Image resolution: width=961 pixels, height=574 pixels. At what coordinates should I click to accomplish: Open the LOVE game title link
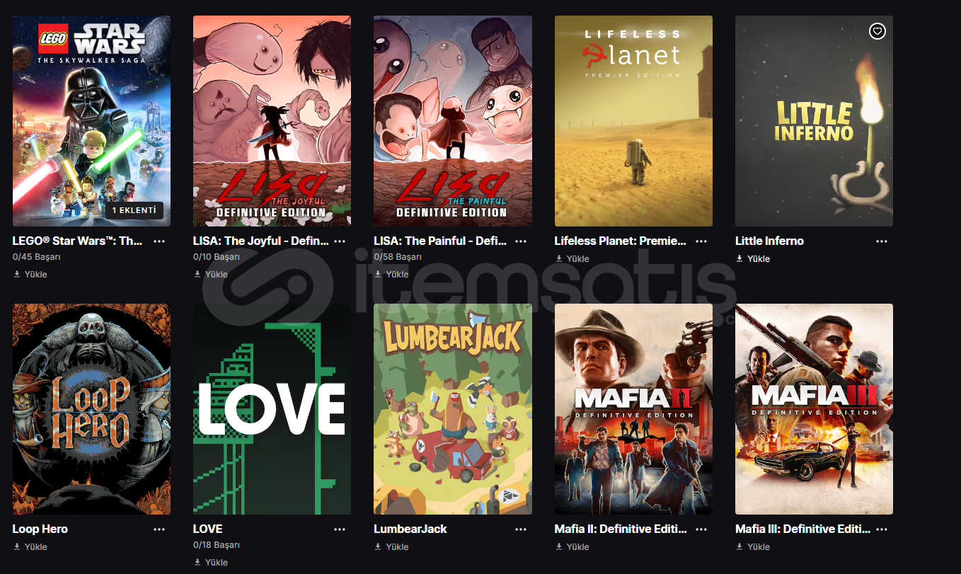(x=208, y=529)
